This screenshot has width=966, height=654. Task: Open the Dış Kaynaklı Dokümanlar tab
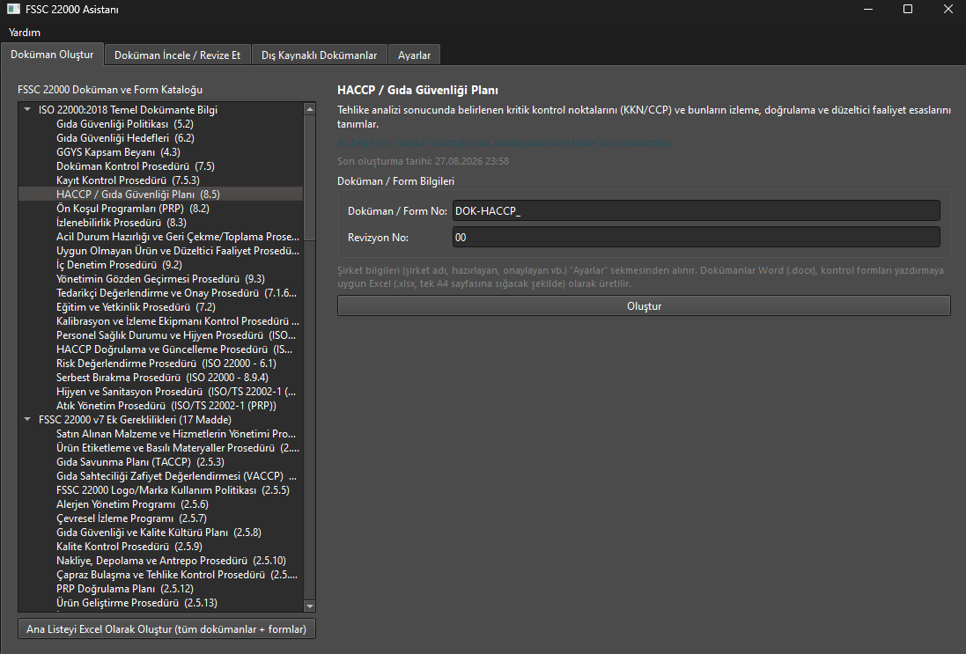pos(319,55)
